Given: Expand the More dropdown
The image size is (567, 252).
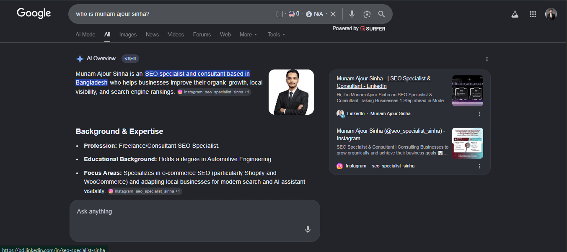Looking at the screenshot, I should [x=249, y=34].
